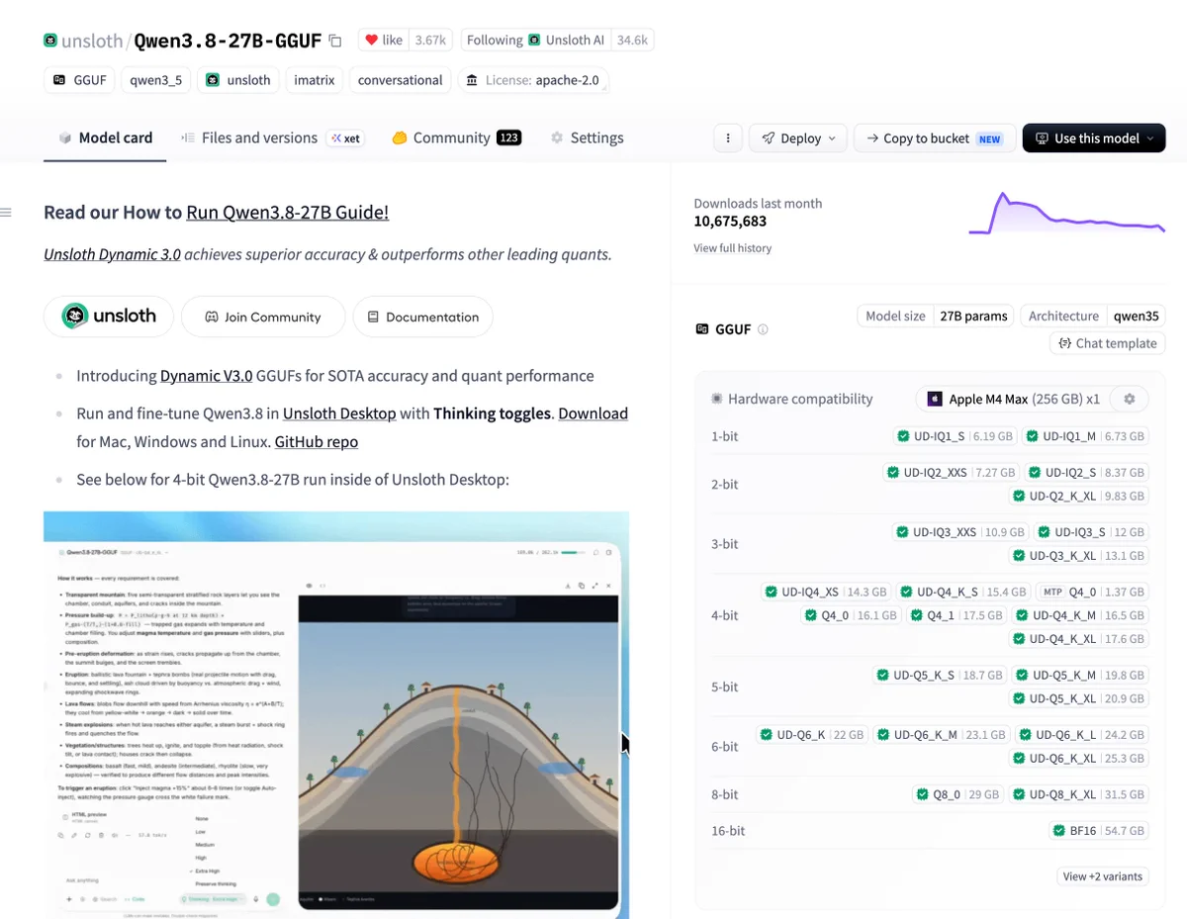Select the BF16 54.7 GB quant
The image size is (1187, 919).
[x=1100, y=830]
